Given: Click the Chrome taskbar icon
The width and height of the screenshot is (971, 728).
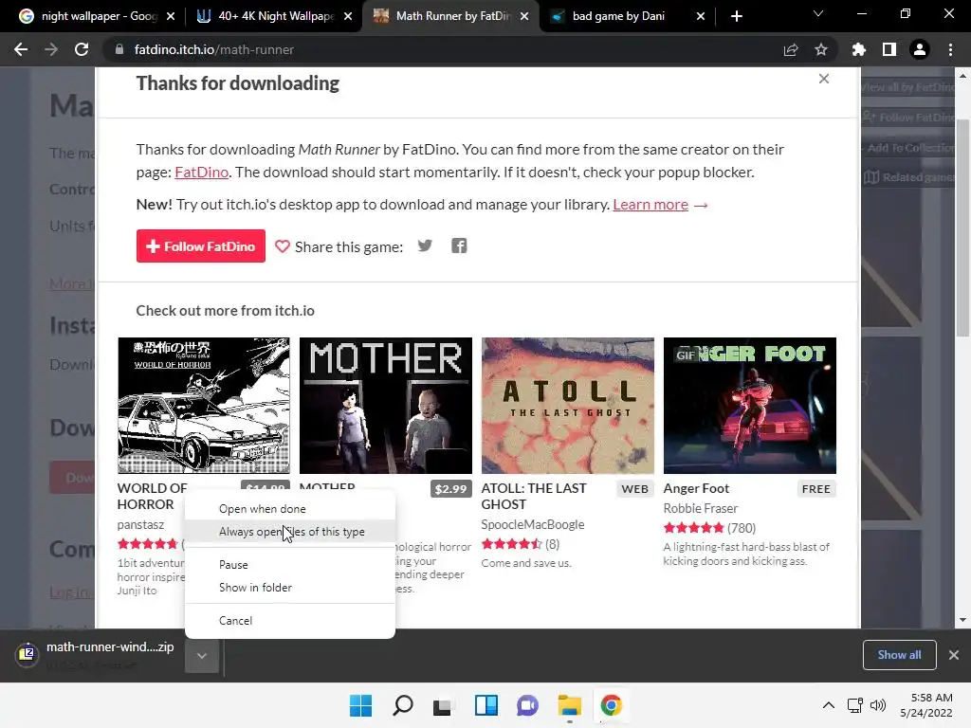Looking at the screenshot, I should coord(611,705).
